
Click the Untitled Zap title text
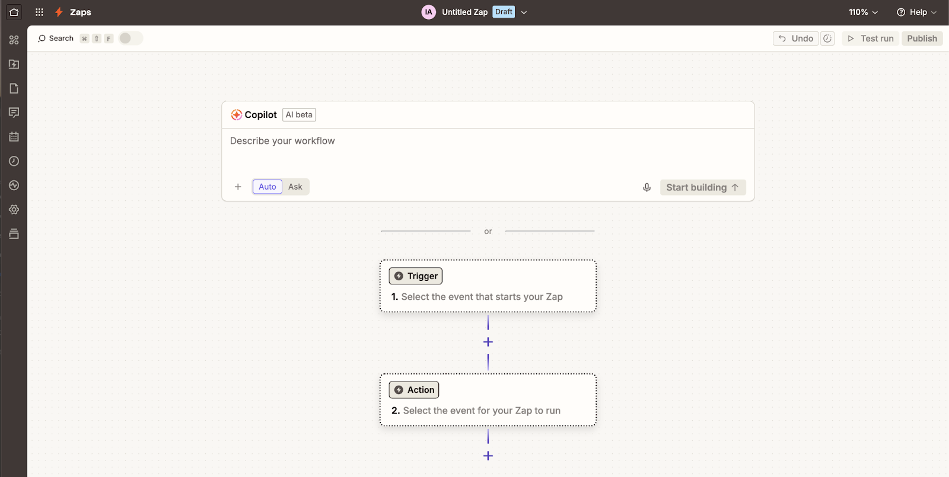[464, 12]
